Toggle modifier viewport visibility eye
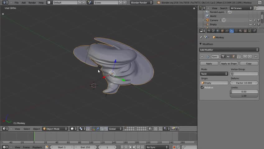 tap(228, 56)
